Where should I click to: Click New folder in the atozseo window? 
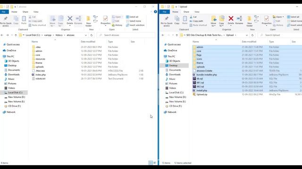click(x=88, y=21)
